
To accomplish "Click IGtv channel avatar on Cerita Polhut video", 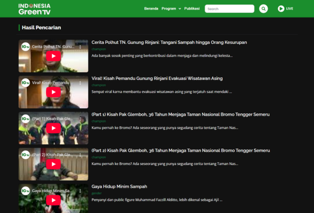I will (26, 47).
